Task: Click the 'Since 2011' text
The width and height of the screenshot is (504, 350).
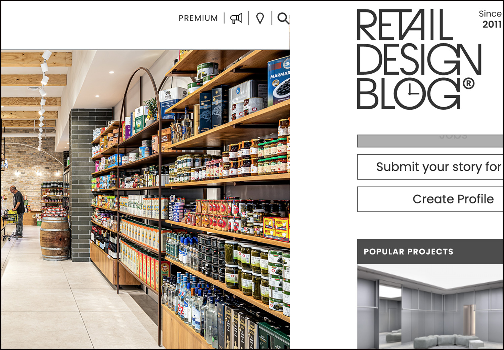Action: [x=491, y=19]
